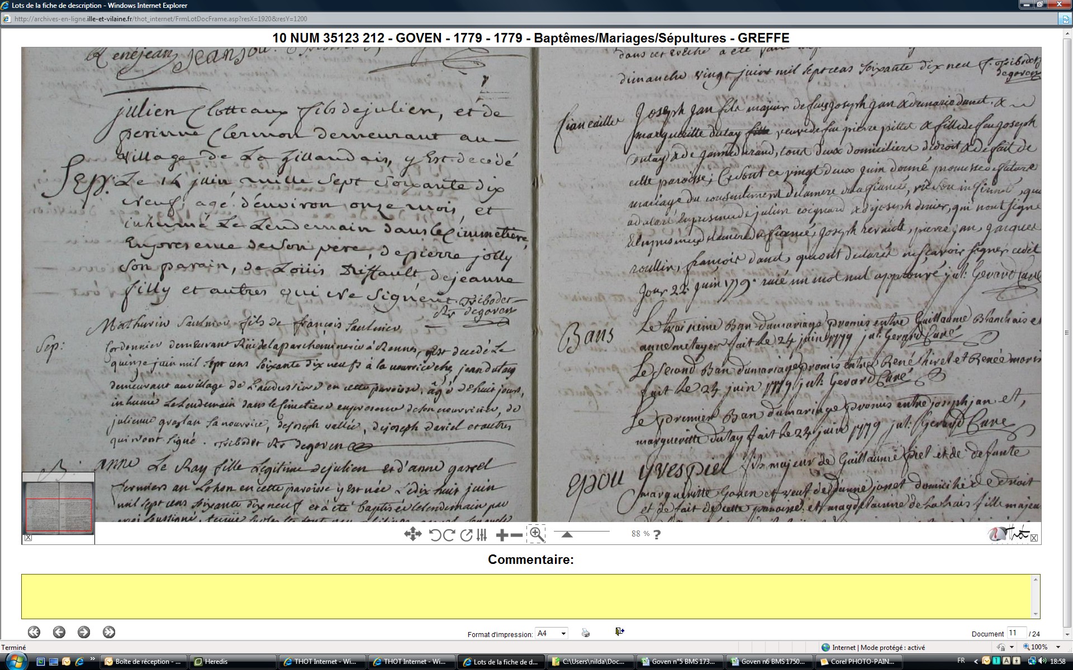Switch to Corel PHOTO-PAINT taskbar item
The image size is (1073, 670).
tap(859, 662)
